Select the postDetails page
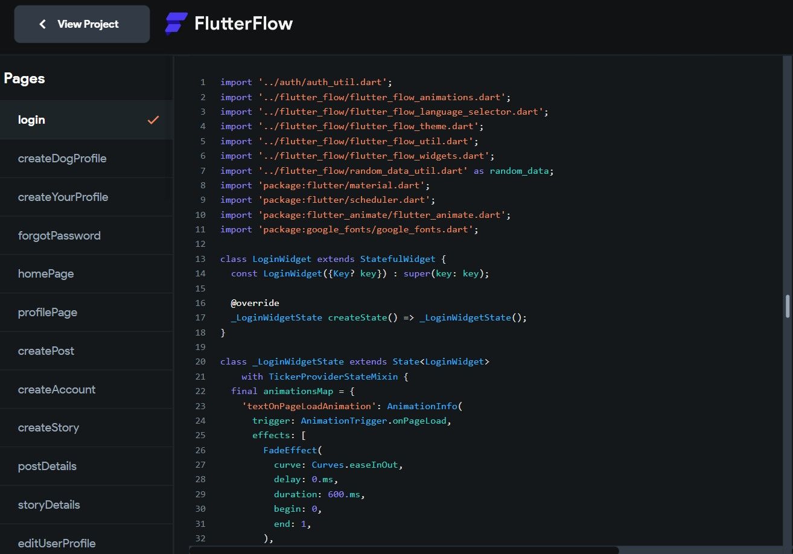This screenshot has height=554, width=793. pyautogui.click(x=46, y=466)
